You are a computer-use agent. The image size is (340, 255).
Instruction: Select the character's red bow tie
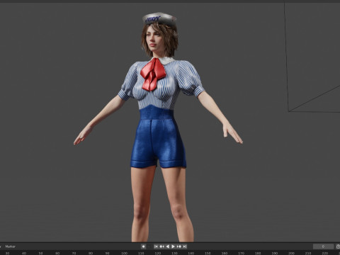[x=153, y=74]
